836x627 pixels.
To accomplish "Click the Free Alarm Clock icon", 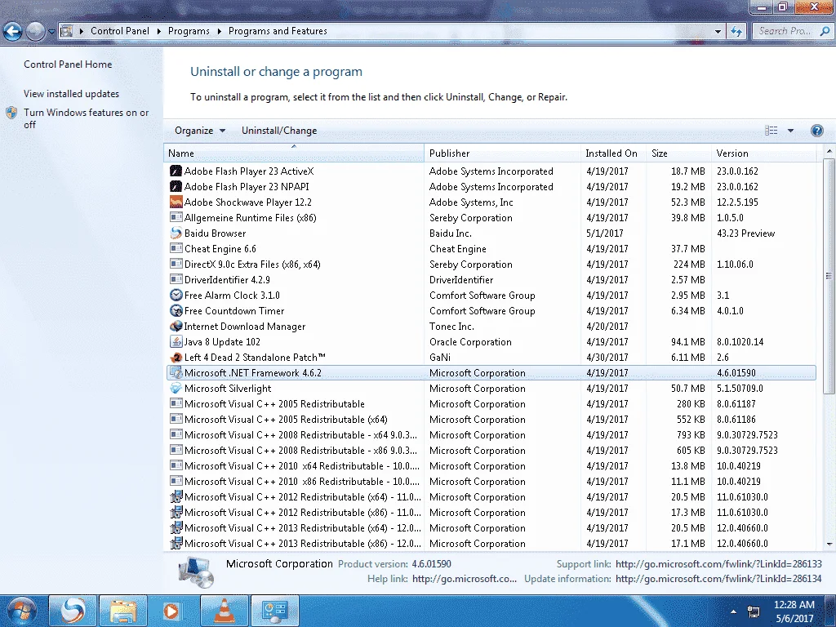I will tap(176, 295).
